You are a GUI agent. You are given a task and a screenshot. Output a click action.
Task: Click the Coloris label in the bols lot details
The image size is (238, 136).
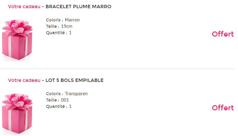55,94
